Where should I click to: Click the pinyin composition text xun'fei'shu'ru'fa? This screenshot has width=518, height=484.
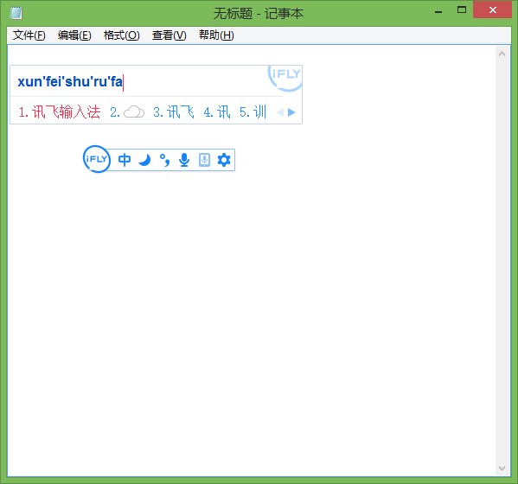pos(70,81)
